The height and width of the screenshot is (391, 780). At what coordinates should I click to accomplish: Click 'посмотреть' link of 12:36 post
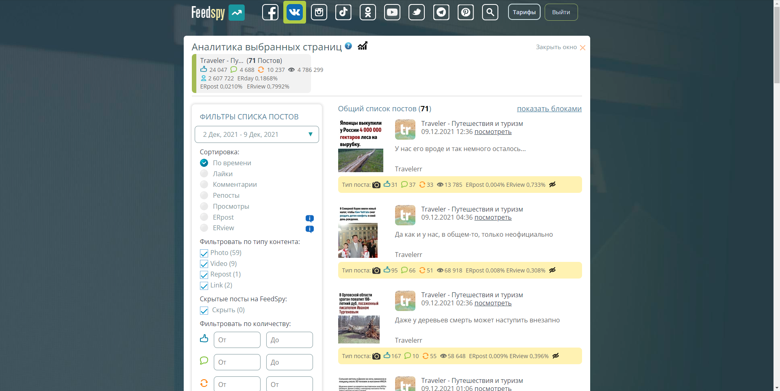click(493, 132)
